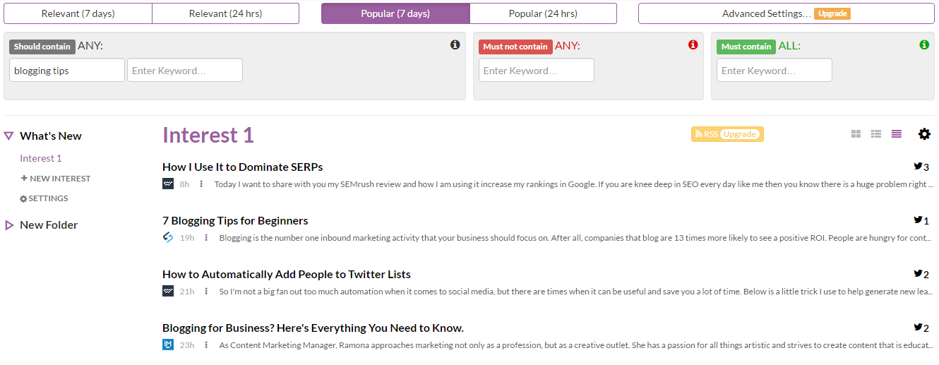Switch to the grid tile view icon
The width and height of the screenshot is (939, 365).
(x=856, y=134)
